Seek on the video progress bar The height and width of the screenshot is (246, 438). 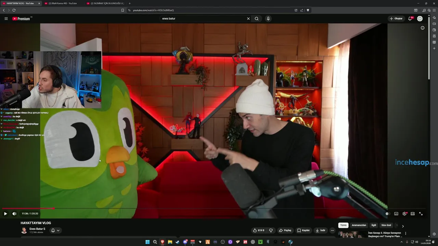pyautogui.click(x=214, y=208)
